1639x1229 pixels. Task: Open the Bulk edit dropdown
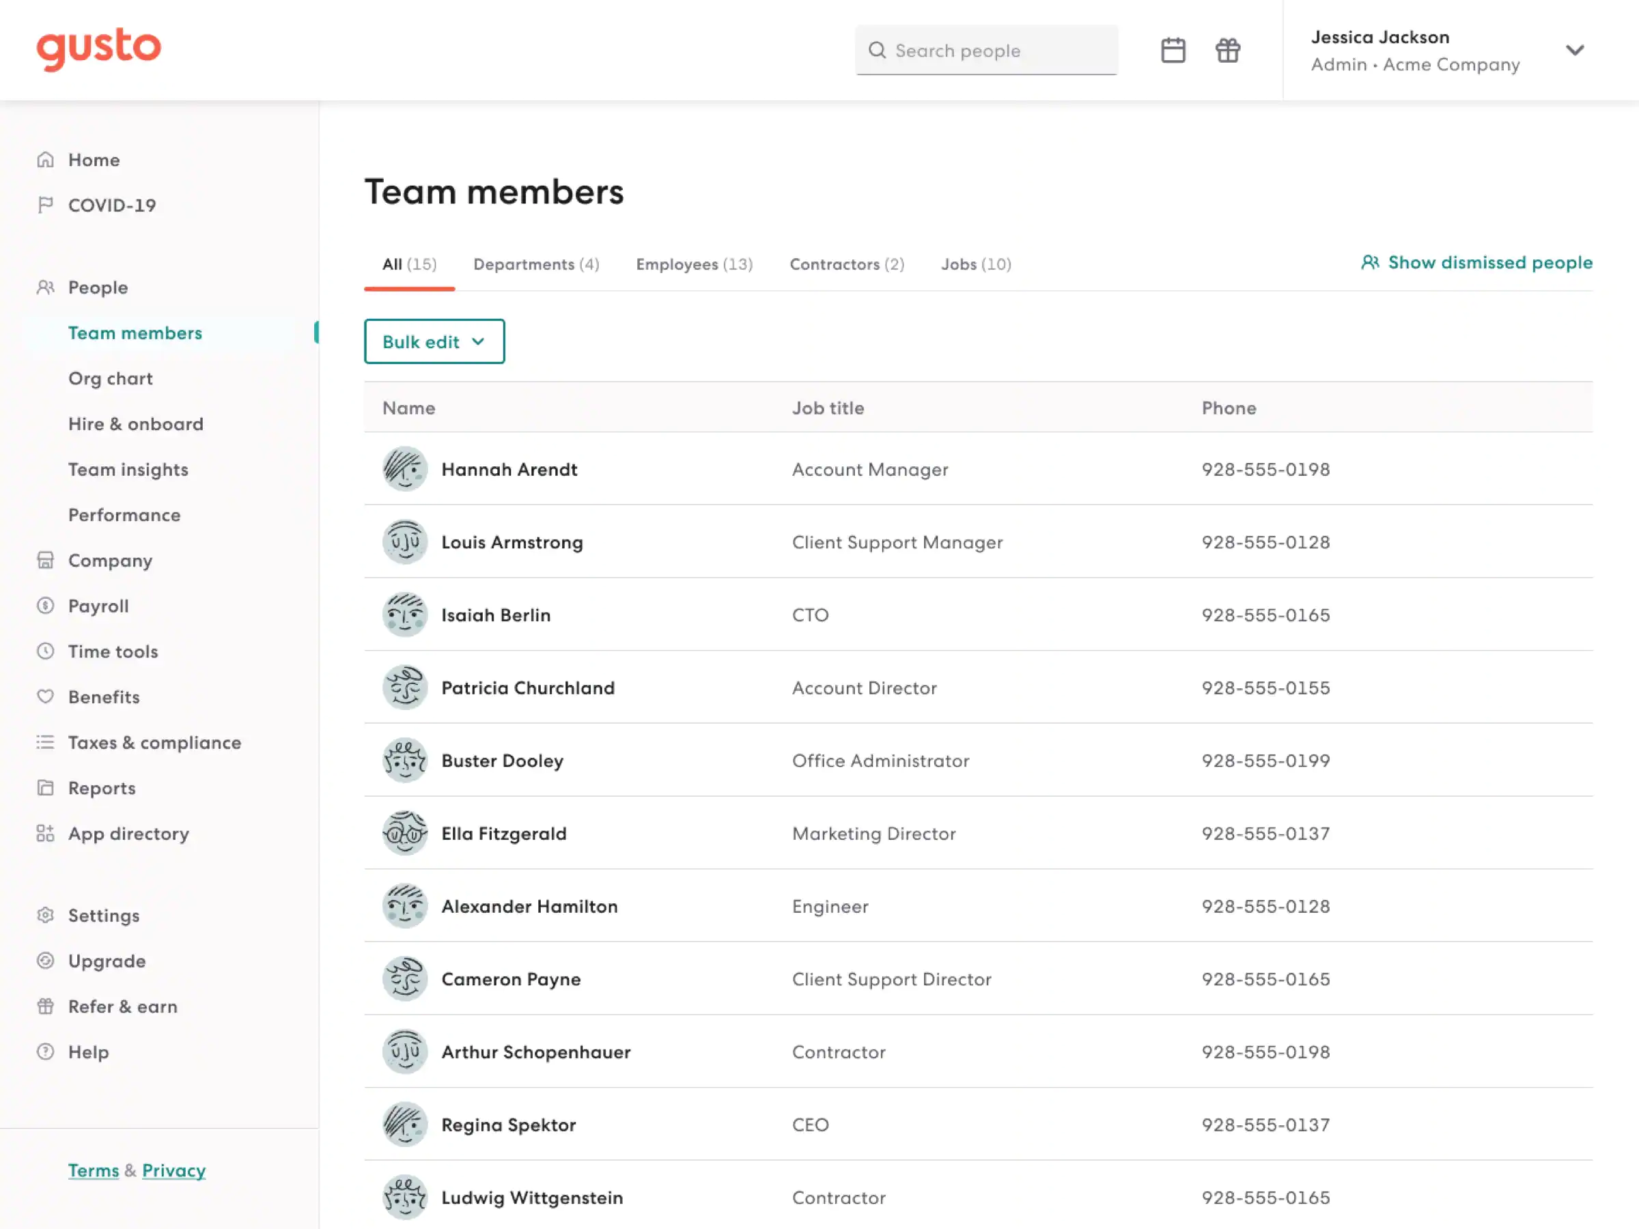pos(434,341)
